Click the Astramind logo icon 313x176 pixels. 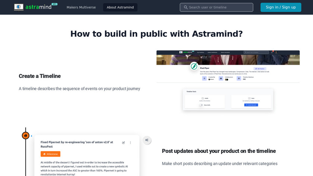[19, 7]
